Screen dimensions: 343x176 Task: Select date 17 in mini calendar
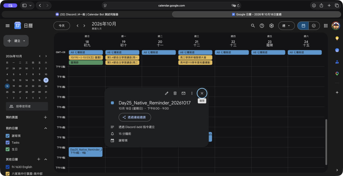tap(46, 80)
